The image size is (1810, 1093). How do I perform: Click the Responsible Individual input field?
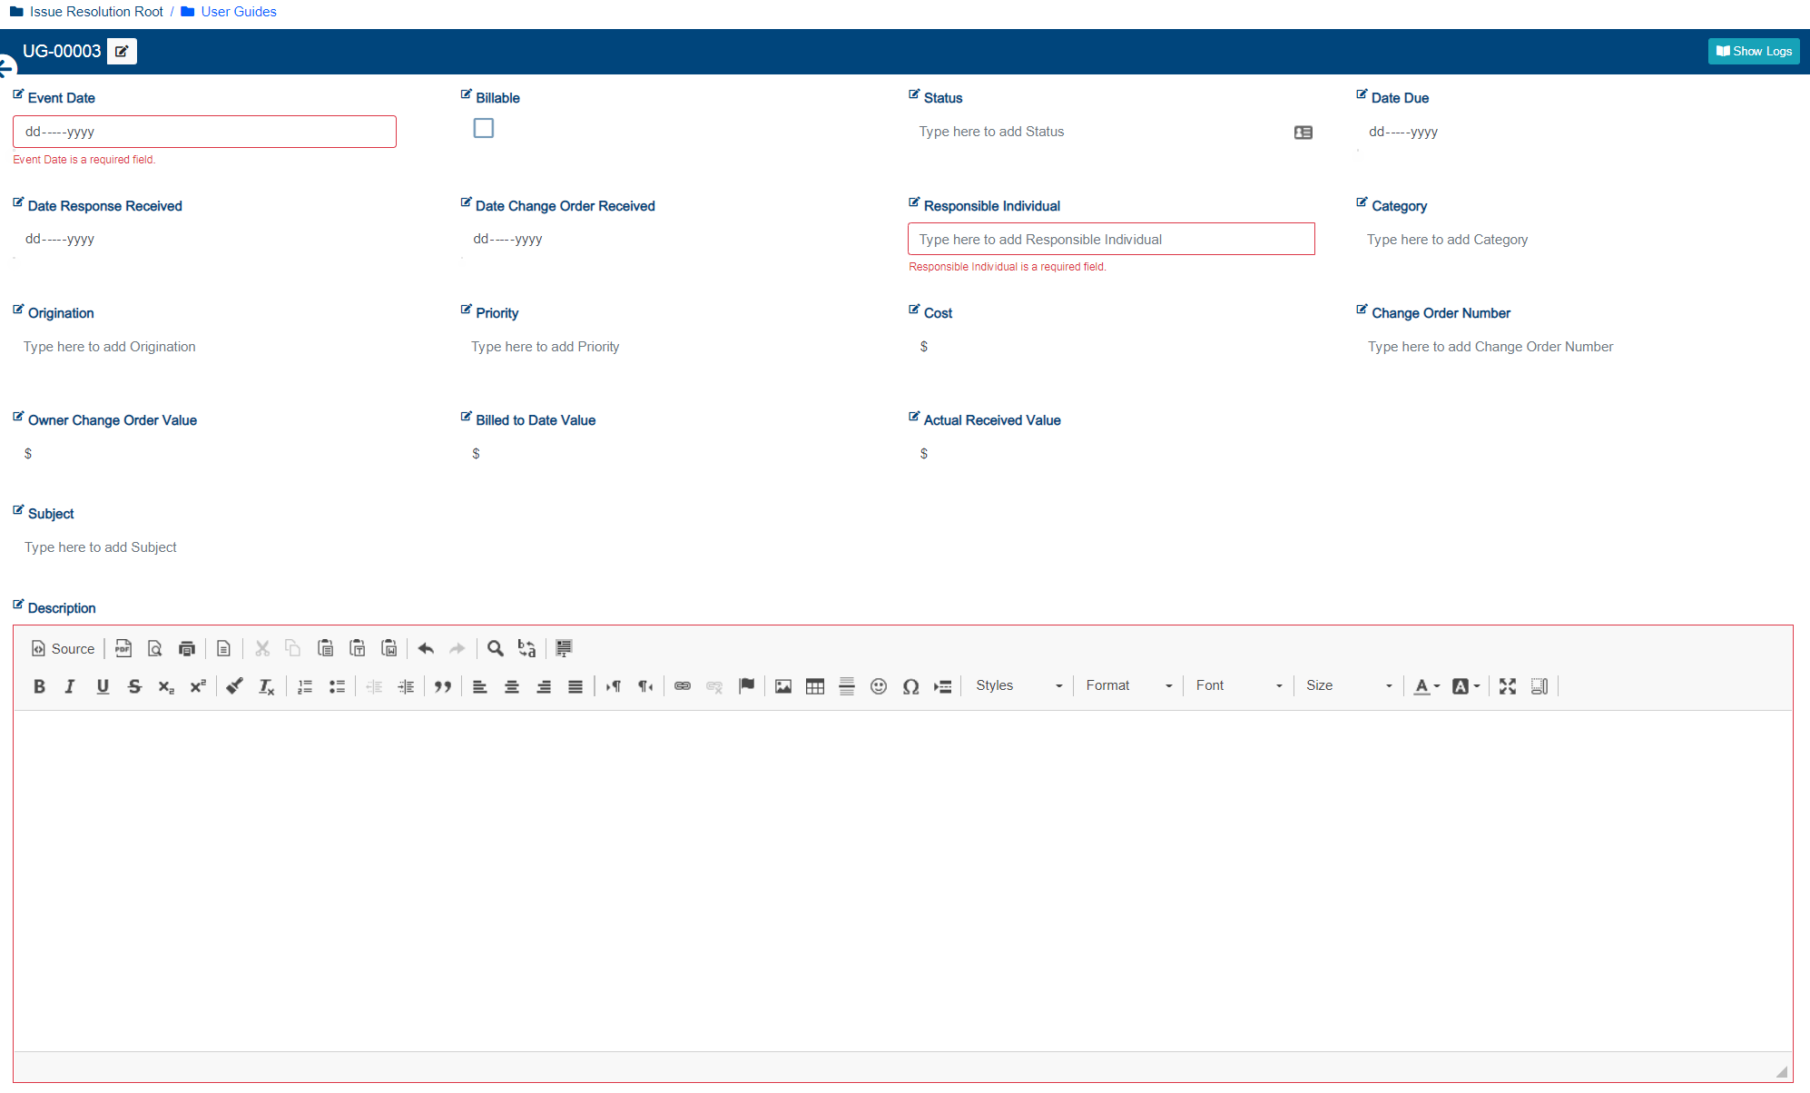click(1111, 239)
